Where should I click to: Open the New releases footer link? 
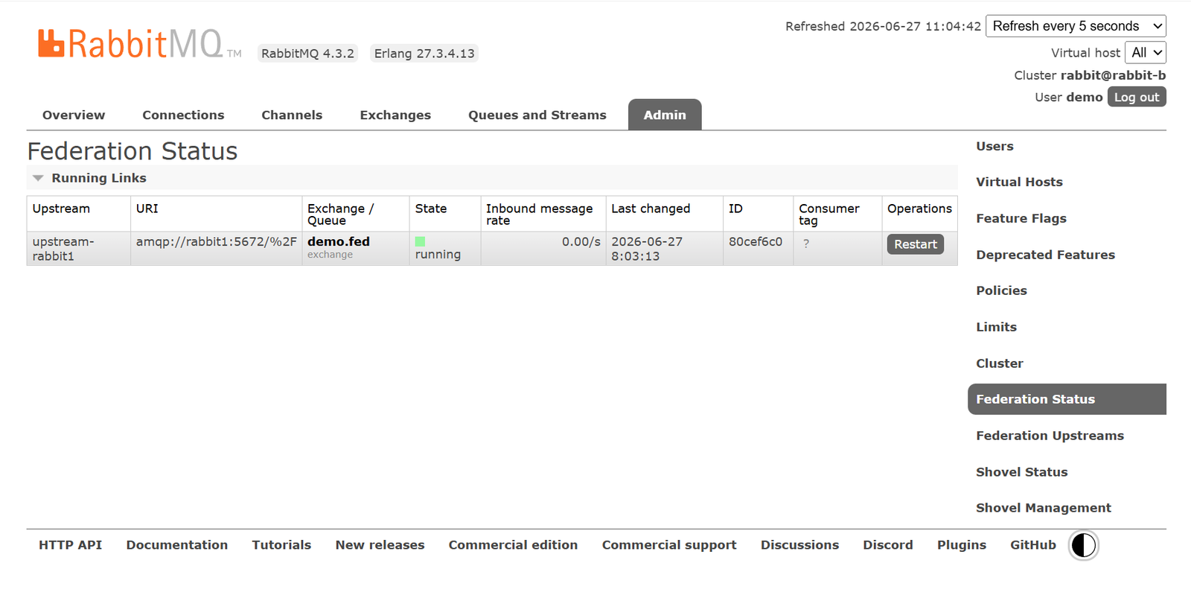pos(380,545)
